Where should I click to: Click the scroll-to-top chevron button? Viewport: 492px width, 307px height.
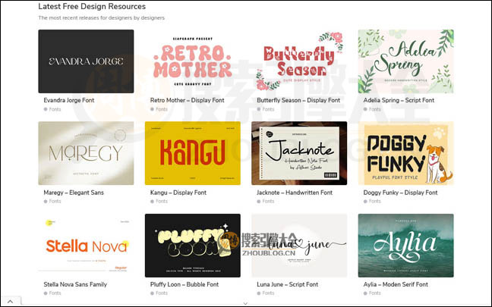coord(11,302)
